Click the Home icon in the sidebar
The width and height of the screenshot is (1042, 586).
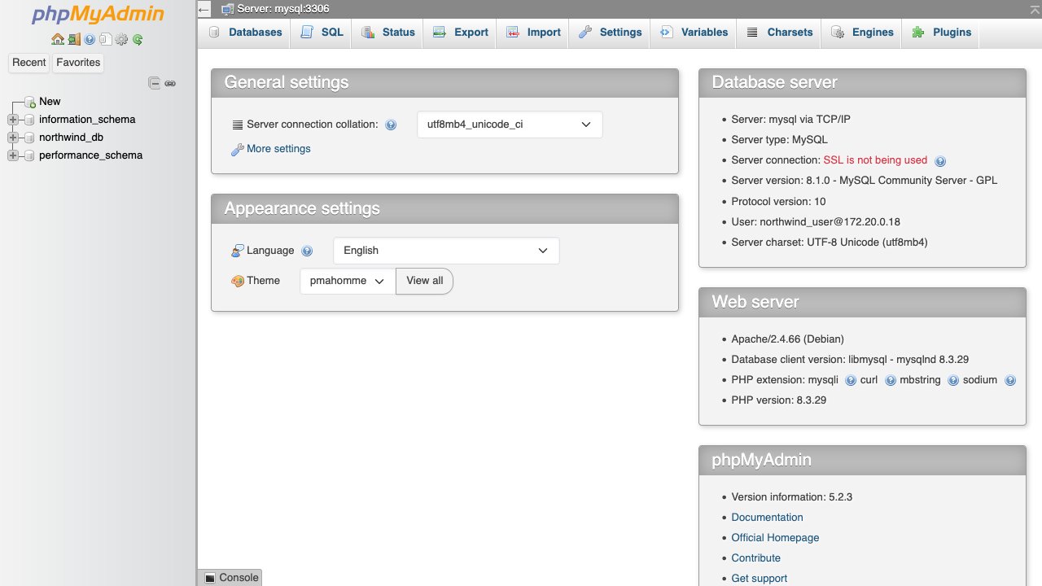coord(57,39)
